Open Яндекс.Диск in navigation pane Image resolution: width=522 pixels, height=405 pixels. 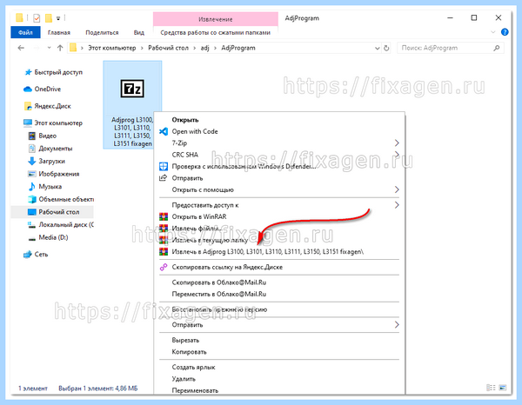pyautogui.click(x=48, y=106)
